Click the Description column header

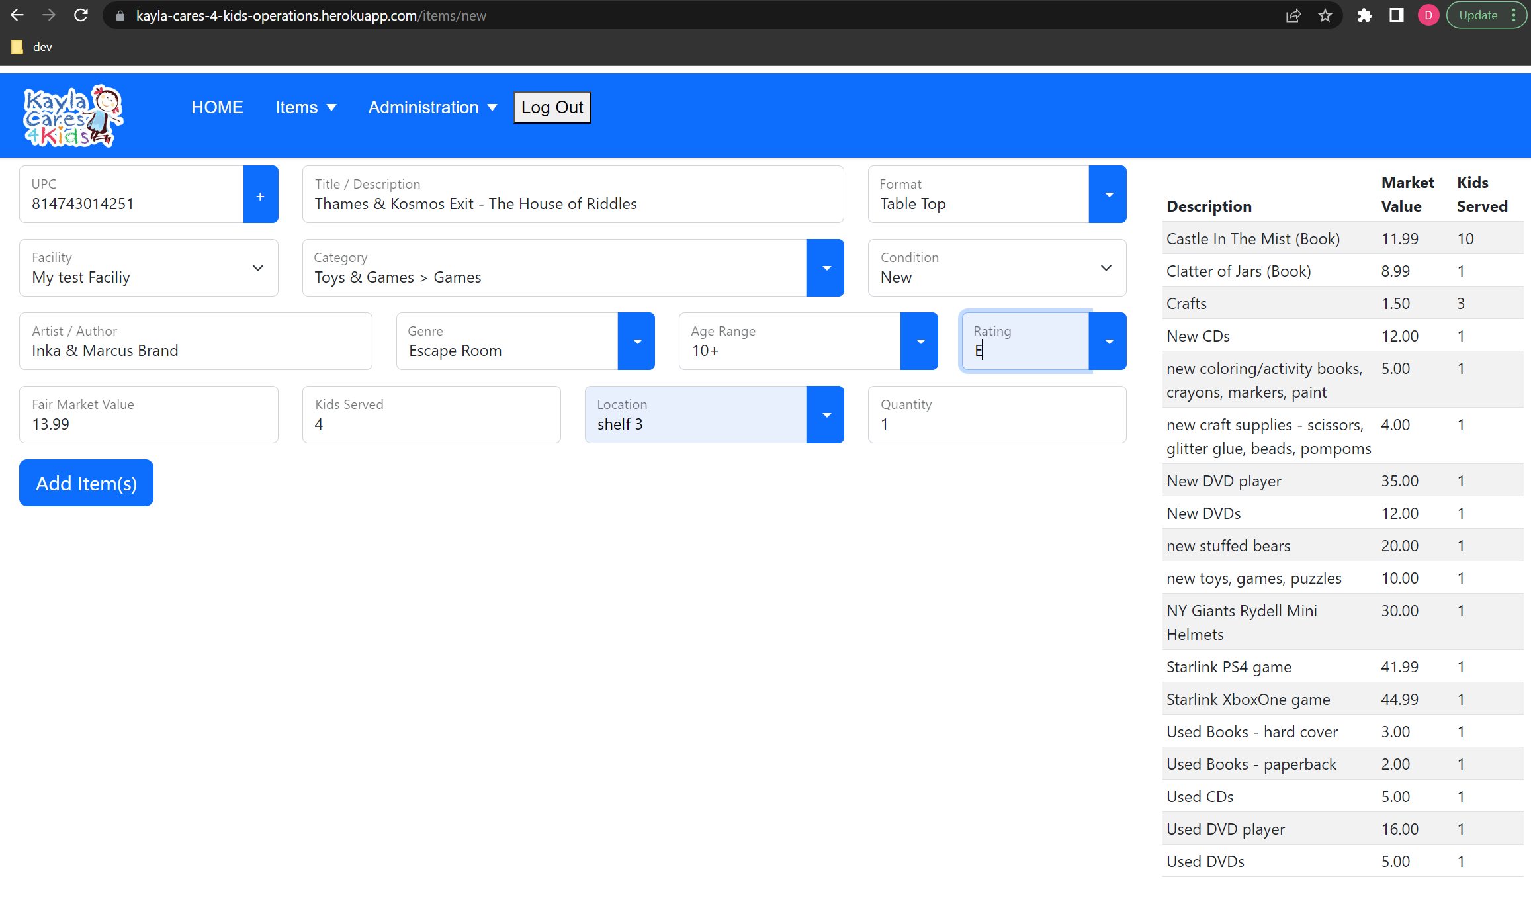[1209, 206]
